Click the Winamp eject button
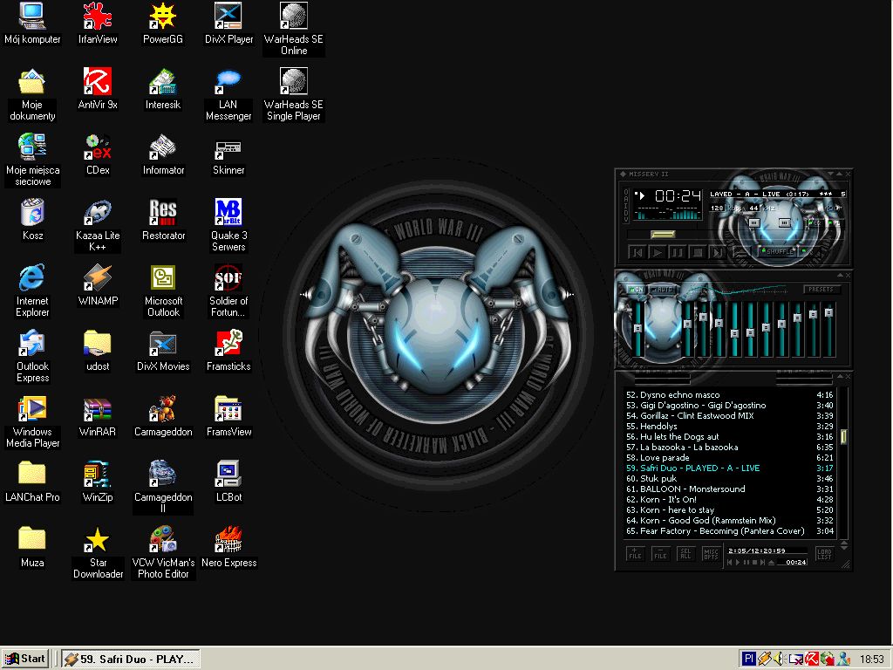 point(740,252)
